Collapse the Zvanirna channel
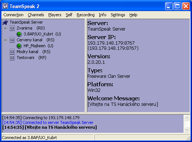The height and width of the screenshot is (142, 192). pos(5,28)
